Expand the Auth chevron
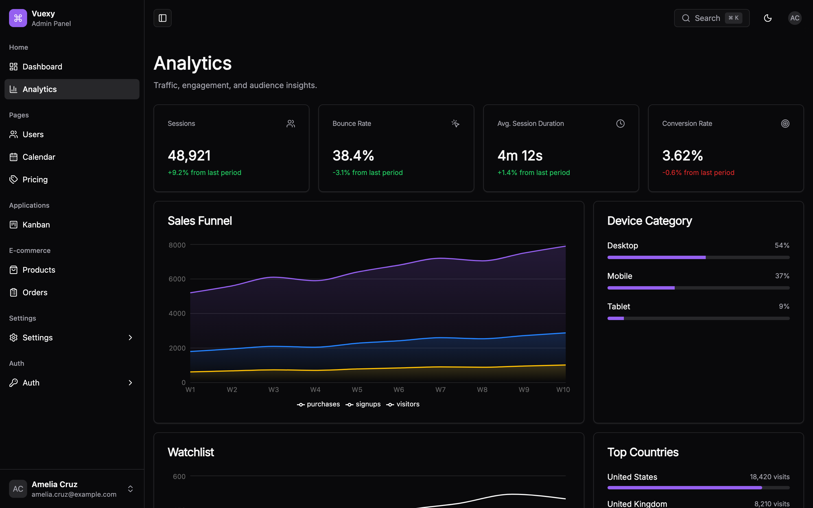This screenshot has height=508, width=813. pyautogui.click(x=130, y=383)
